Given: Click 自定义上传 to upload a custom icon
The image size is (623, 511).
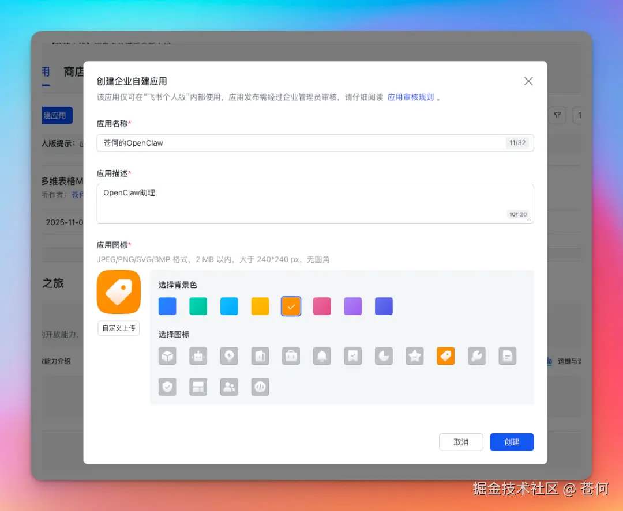Looking at the screenshot, I should click(x=118, y=328).
